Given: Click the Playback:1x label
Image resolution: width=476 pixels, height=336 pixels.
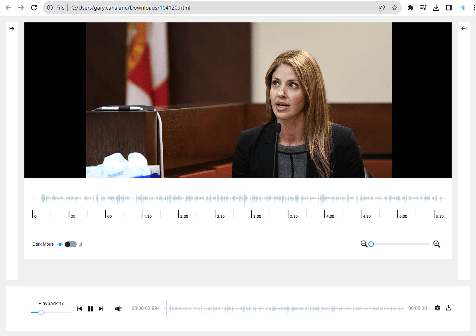Looking at the screenshot, I should coord(51,304).
